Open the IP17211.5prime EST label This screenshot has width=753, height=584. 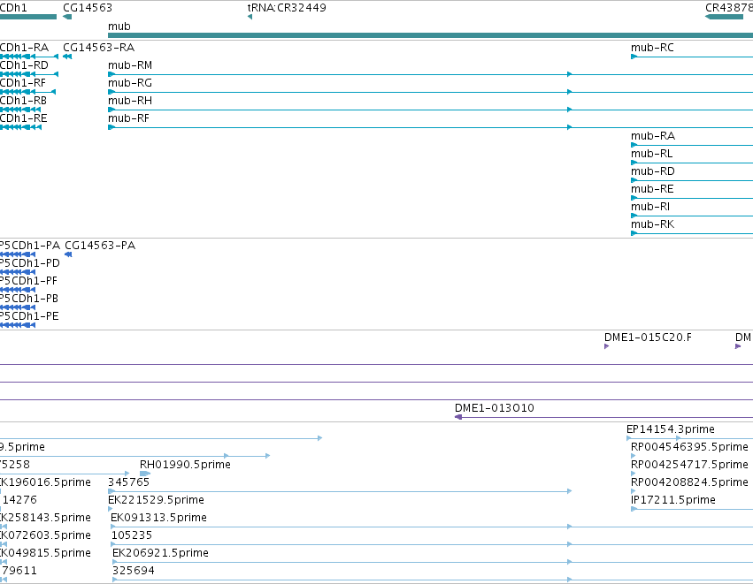[672, 500]
